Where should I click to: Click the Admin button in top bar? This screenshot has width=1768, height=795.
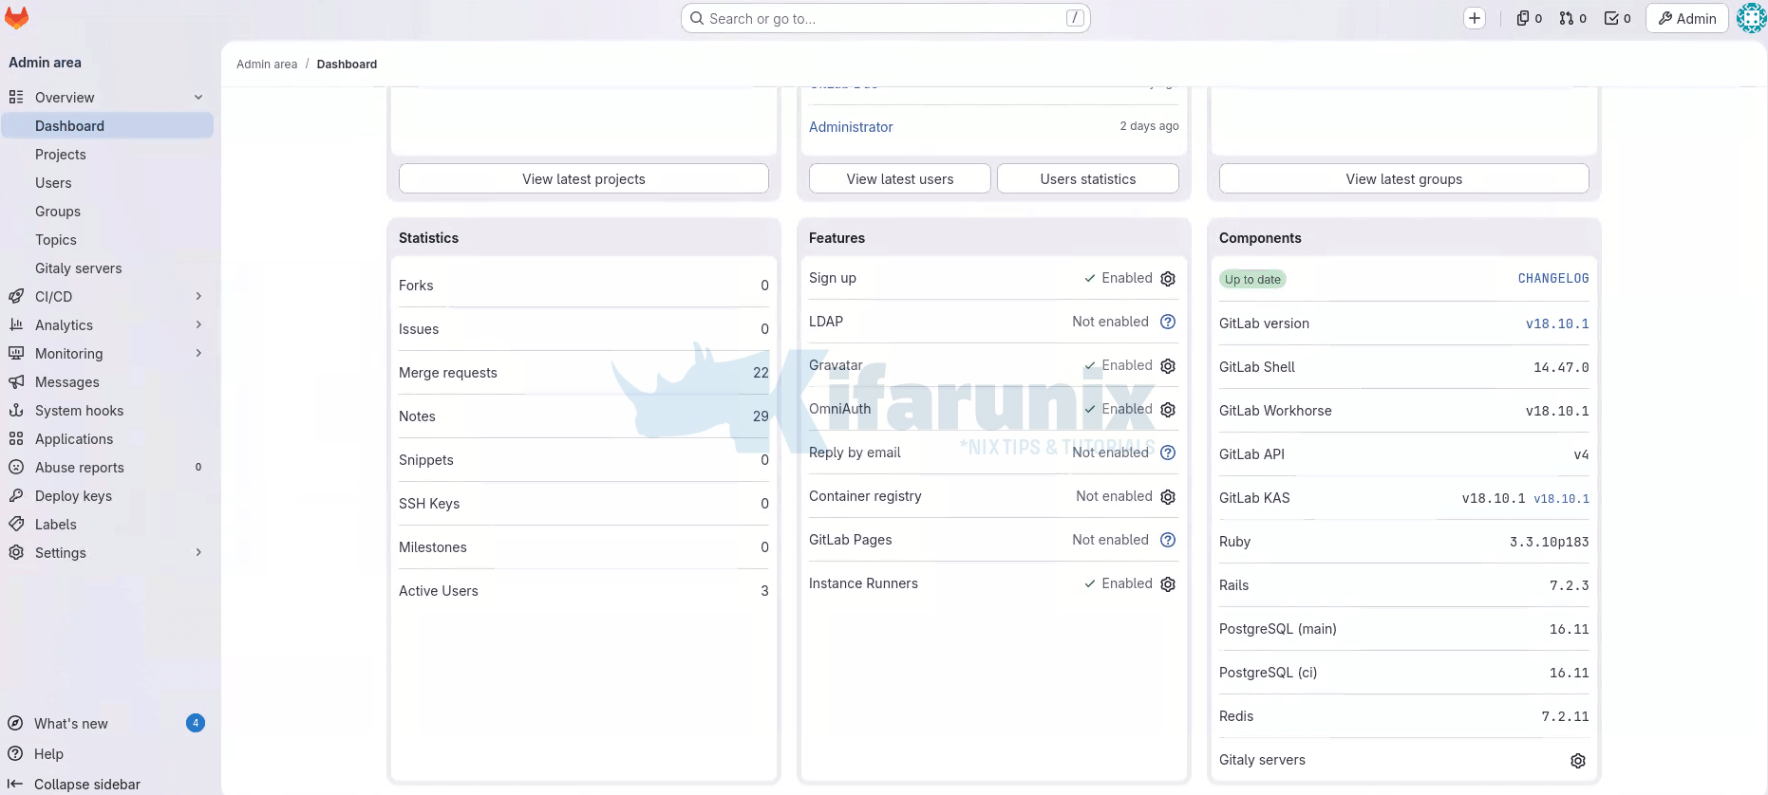1687,18
